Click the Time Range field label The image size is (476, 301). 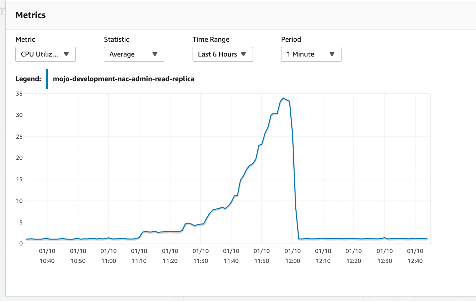[x=211, y=39]
